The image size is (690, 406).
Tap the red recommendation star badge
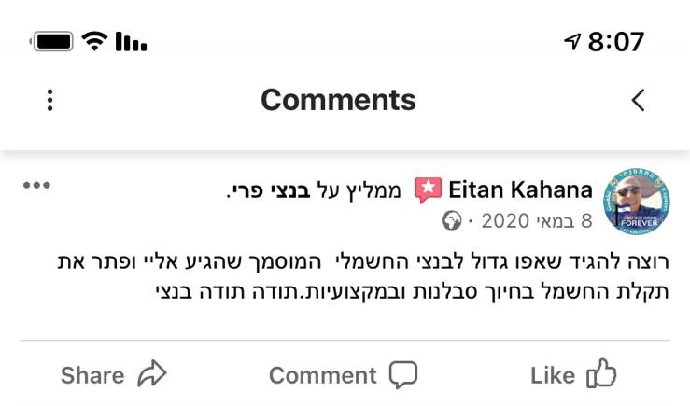428,190
